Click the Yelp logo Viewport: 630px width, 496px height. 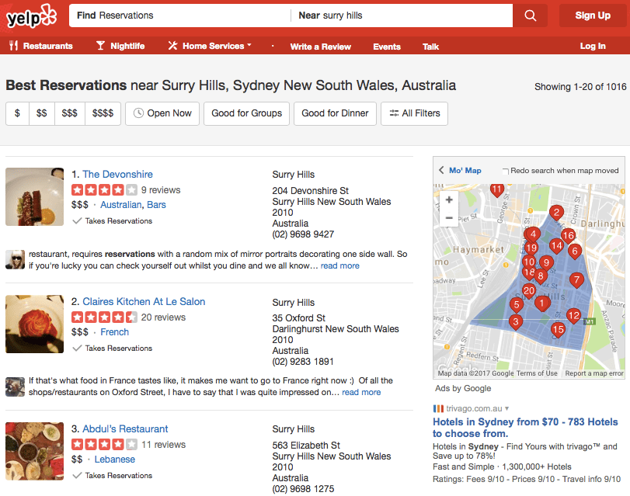pyautogui.click(x=31, y=16)
